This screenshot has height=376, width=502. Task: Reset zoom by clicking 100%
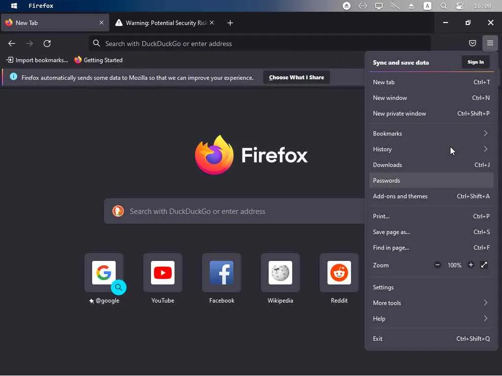pos(454,265)
